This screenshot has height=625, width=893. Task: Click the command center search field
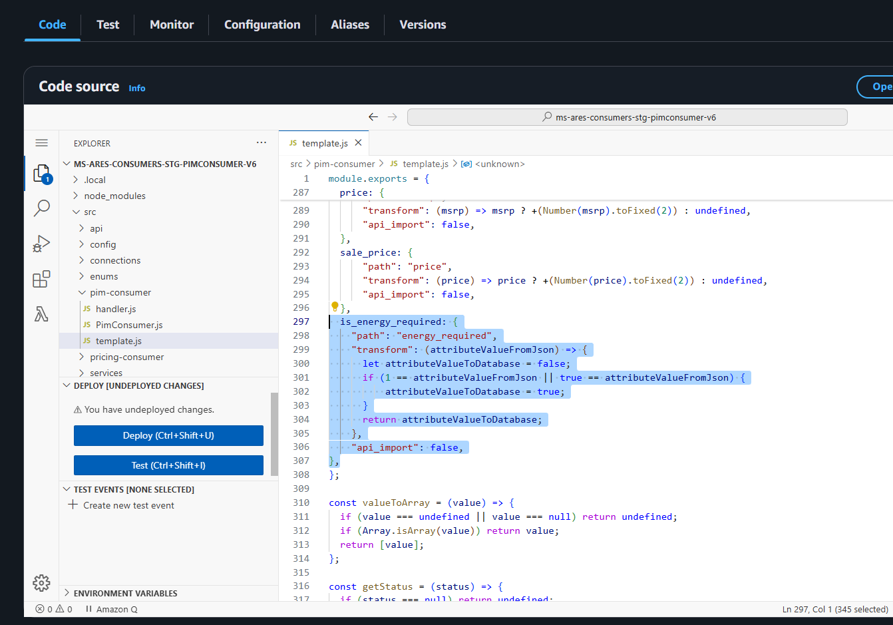click(x=627, y=117)
